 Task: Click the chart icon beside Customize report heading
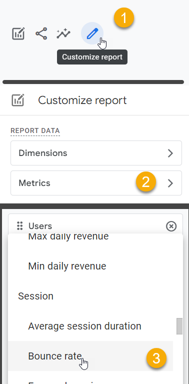point(18,100)
